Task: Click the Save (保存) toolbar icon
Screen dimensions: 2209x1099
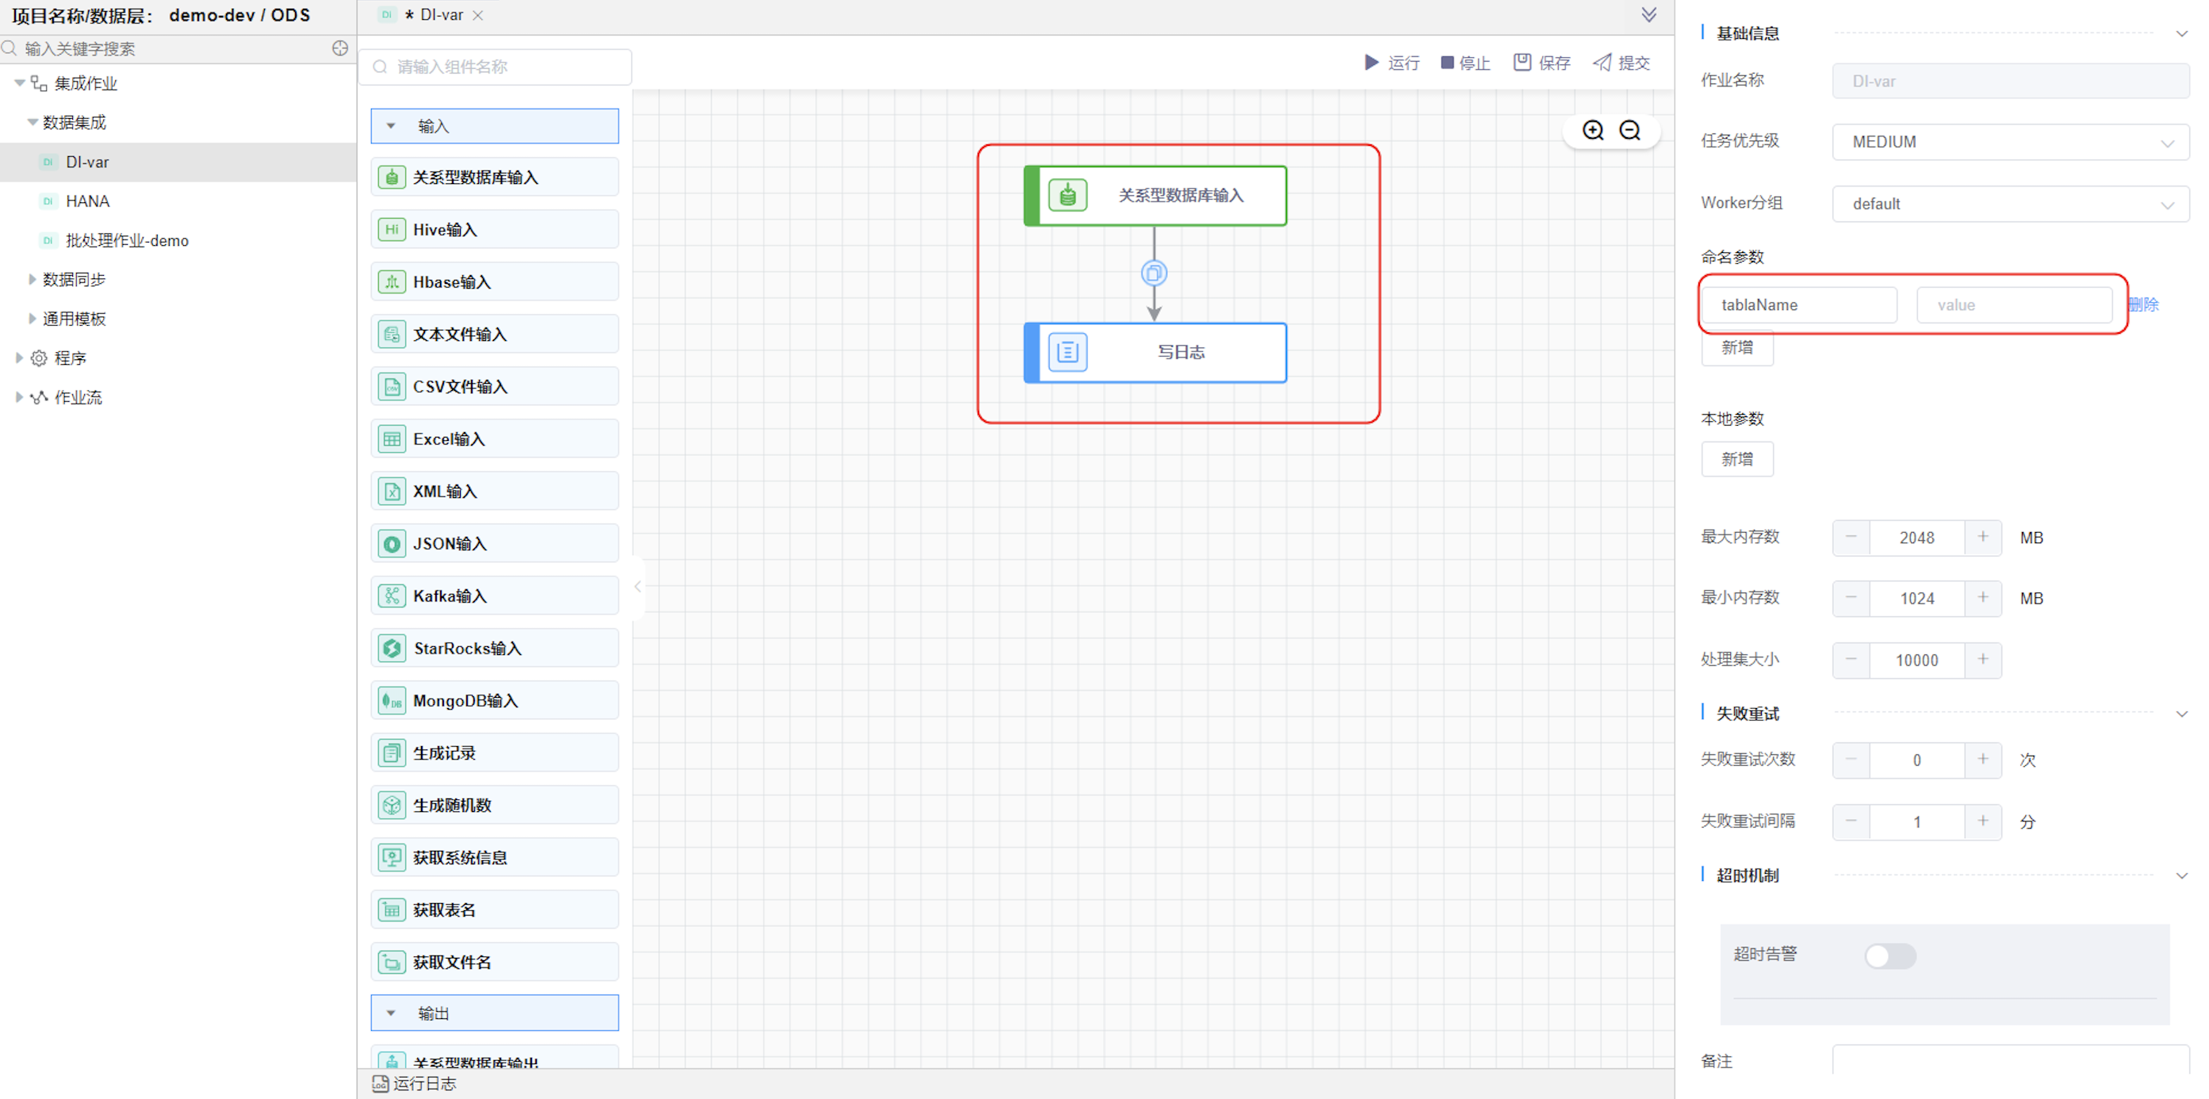Action: pos(1522,63)
